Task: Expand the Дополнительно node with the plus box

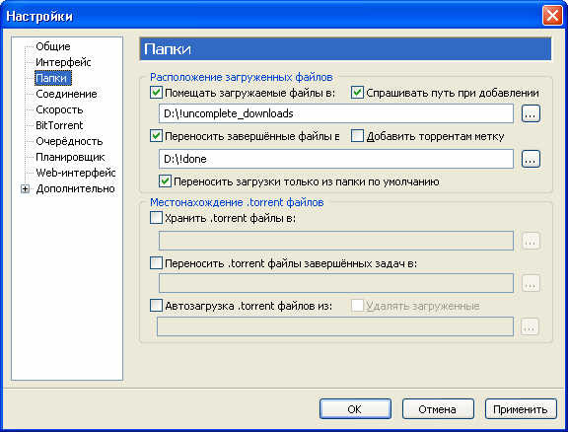Action: [25, 188]
